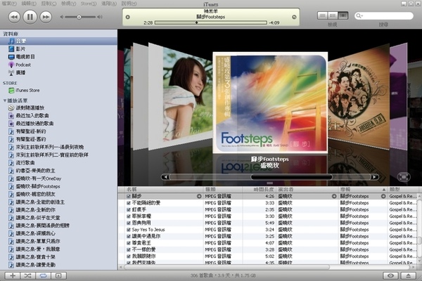The width and height of the screenshot is (422, 281).
Task: Open the search magnifier dropdown
Action: pyautogui.click(x=359, y=16)
